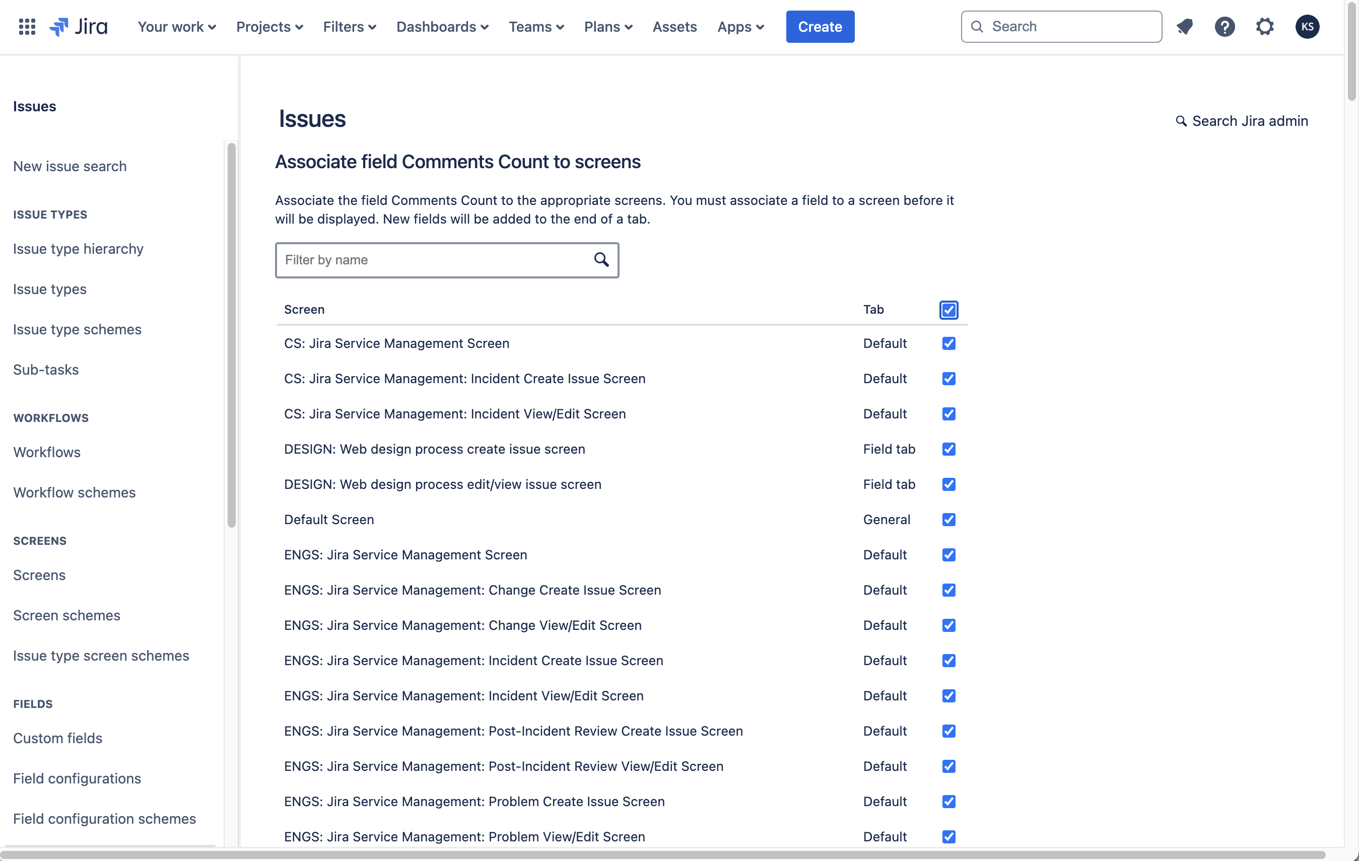This screenshot has height=861, width=1359.
Task: Open the help question mark icon
Action: click(1225, 27)
